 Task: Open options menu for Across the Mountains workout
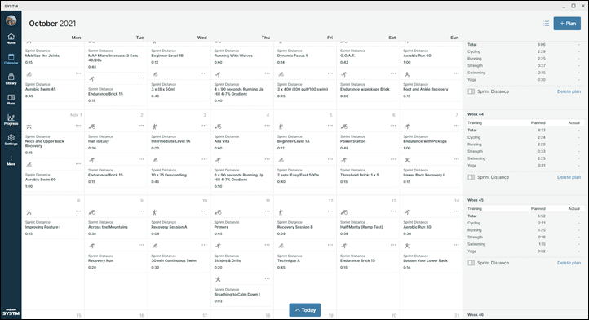141,211
